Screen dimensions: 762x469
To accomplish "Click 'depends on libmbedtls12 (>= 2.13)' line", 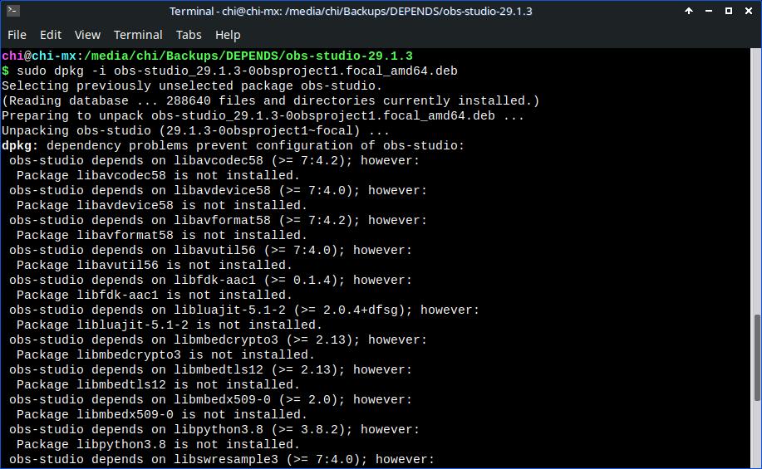I will 210,370.
